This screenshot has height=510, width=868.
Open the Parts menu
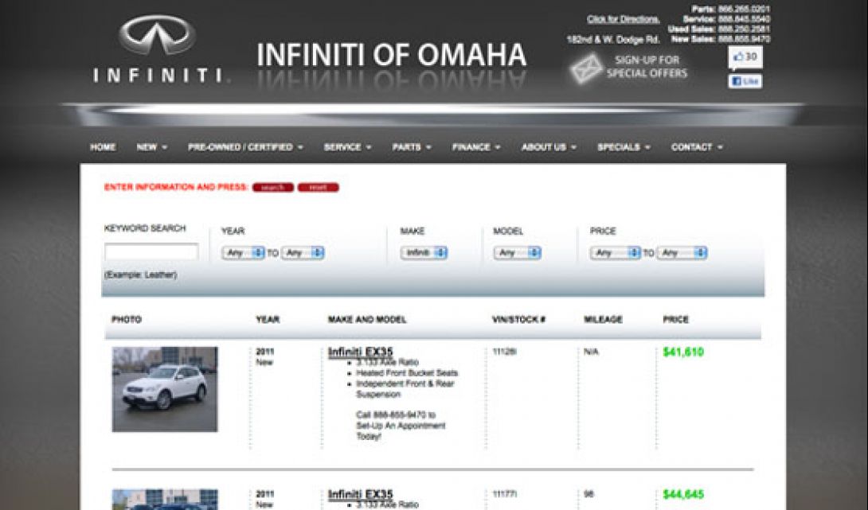point(411,147)
